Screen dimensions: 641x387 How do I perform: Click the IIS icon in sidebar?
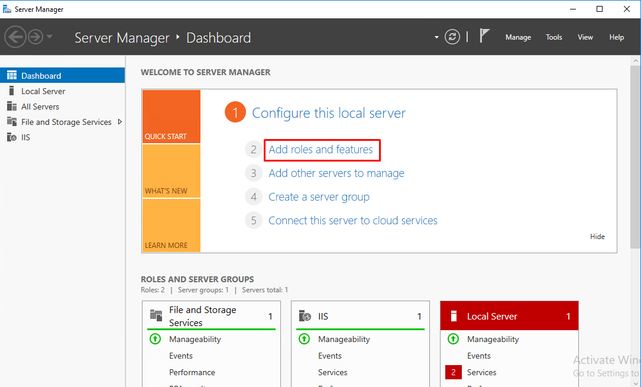pyautogui.click(x=12, y=137)
